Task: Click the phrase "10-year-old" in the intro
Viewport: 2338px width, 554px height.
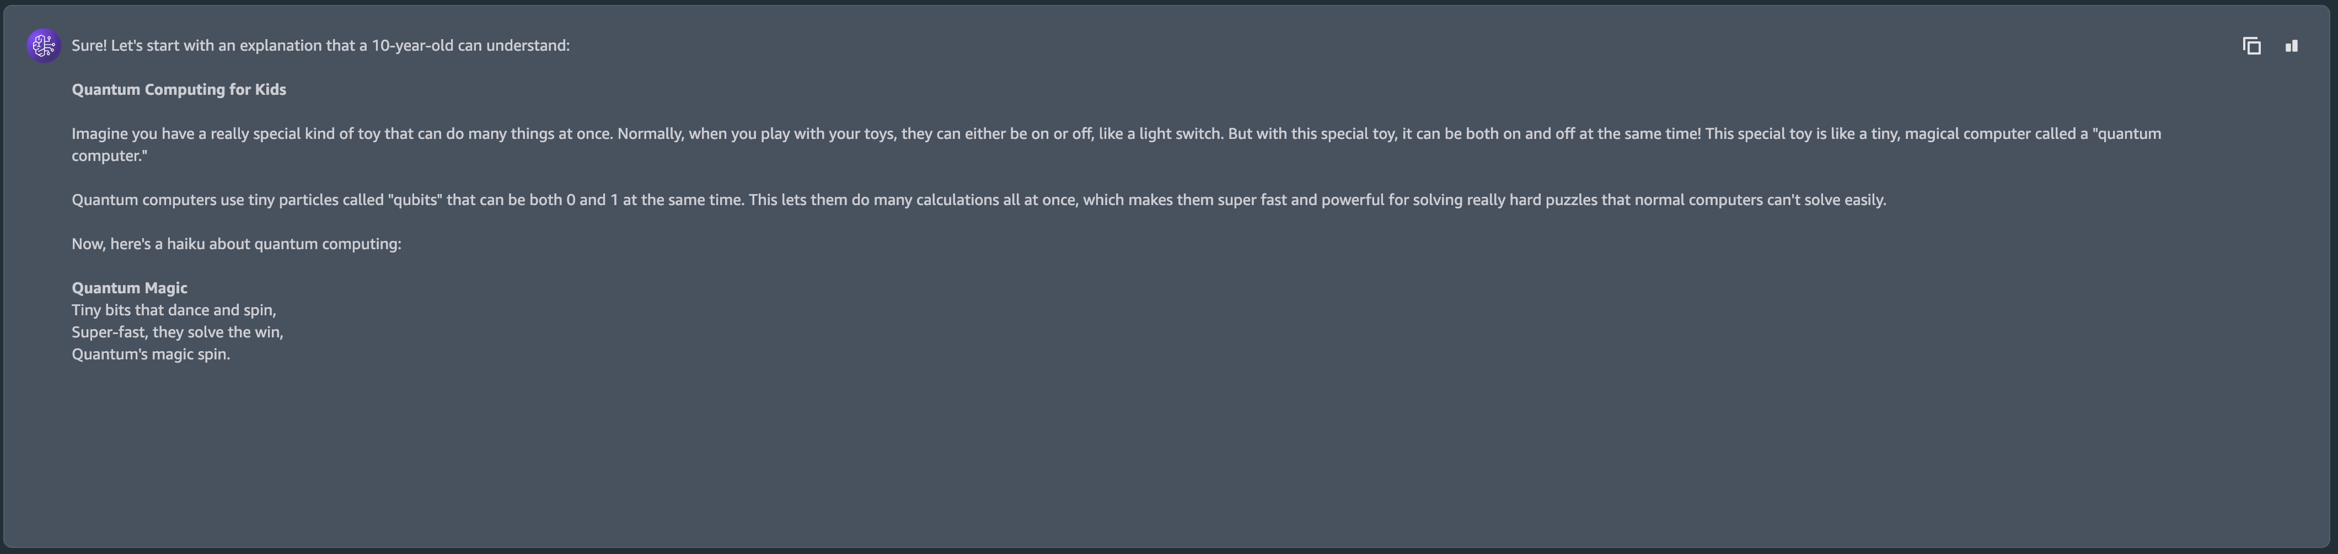Action: coord(411,46)
